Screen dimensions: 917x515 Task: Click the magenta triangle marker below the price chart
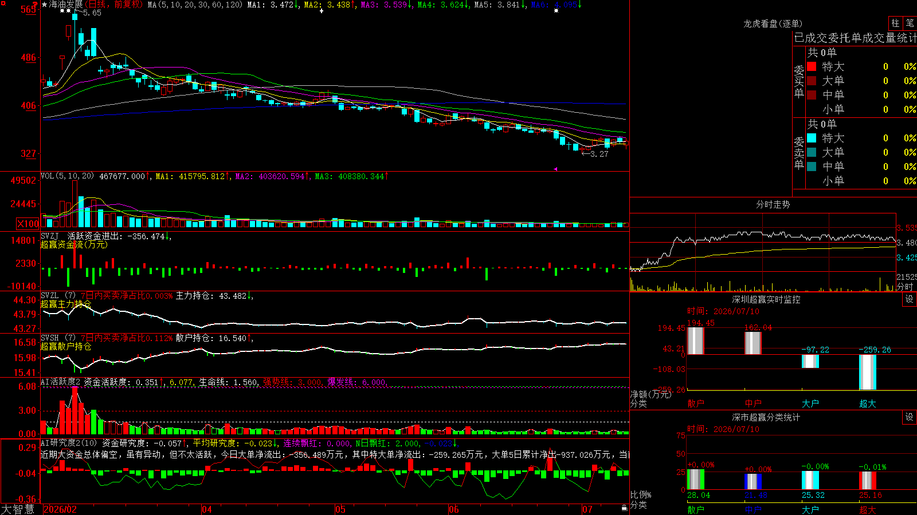(555, 169)
